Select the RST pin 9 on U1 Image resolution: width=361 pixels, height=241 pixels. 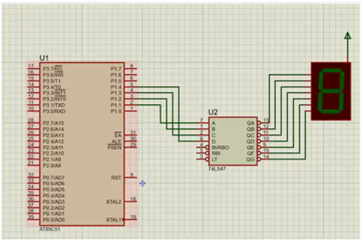[x=131, y=177]
